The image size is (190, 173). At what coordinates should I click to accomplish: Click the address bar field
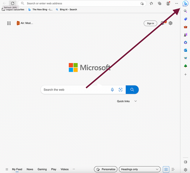(82, 3)
